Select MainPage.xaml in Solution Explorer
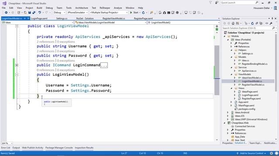The height and width of the screenshot is (156, 279). pos(246,106)
